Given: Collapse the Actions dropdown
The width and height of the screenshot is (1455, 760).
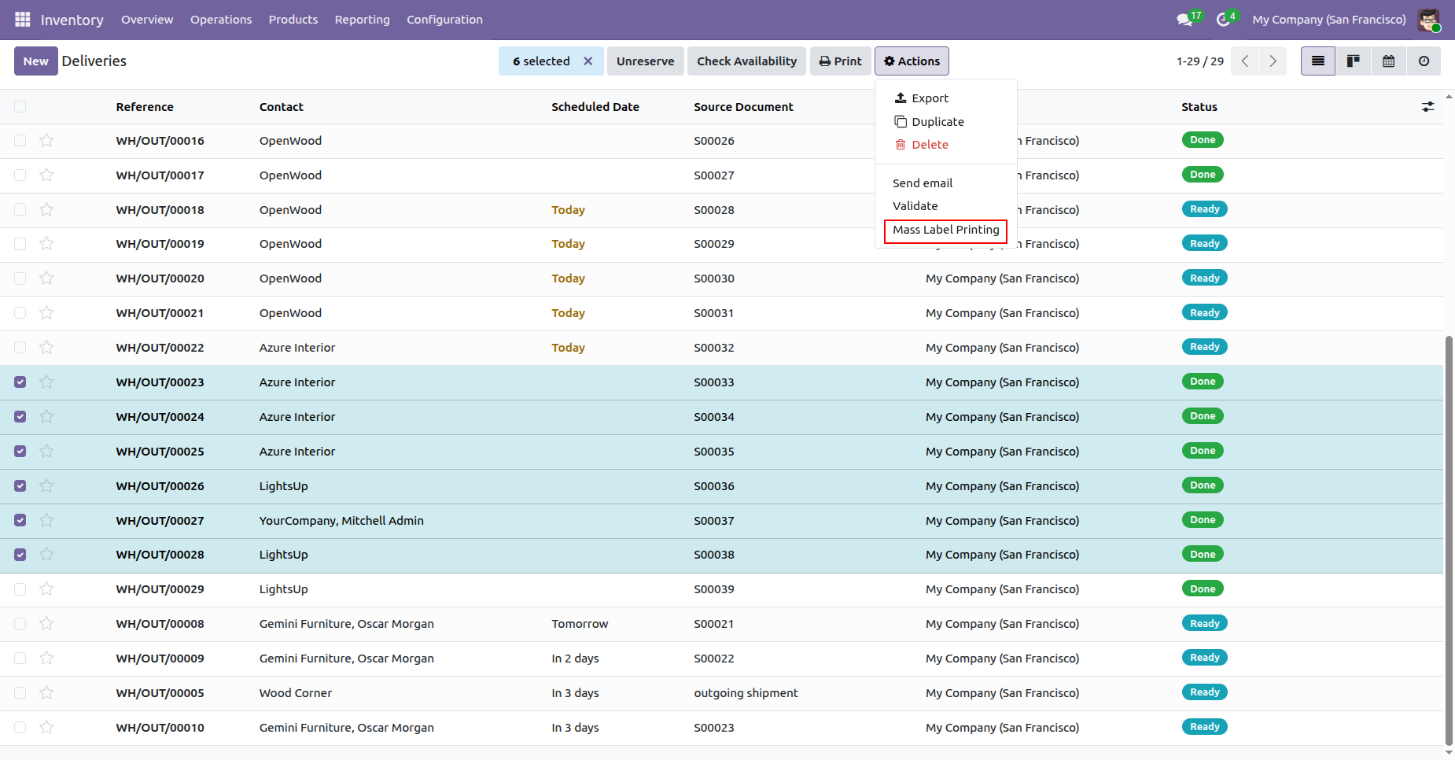Looking at the screenshot, I should point(912,61).
